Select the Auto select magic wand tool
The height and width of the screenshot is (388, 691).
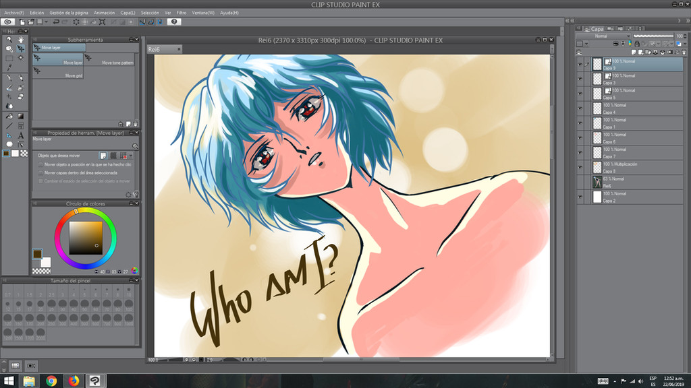(21, 58)
